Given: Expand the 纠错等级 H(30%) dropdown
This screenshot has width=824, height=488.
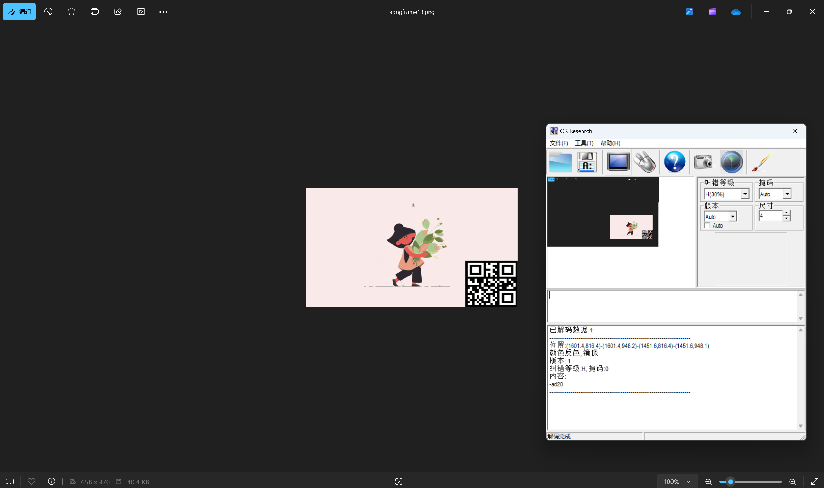Looking at the screenshot, I should click(x=745, y=194).
